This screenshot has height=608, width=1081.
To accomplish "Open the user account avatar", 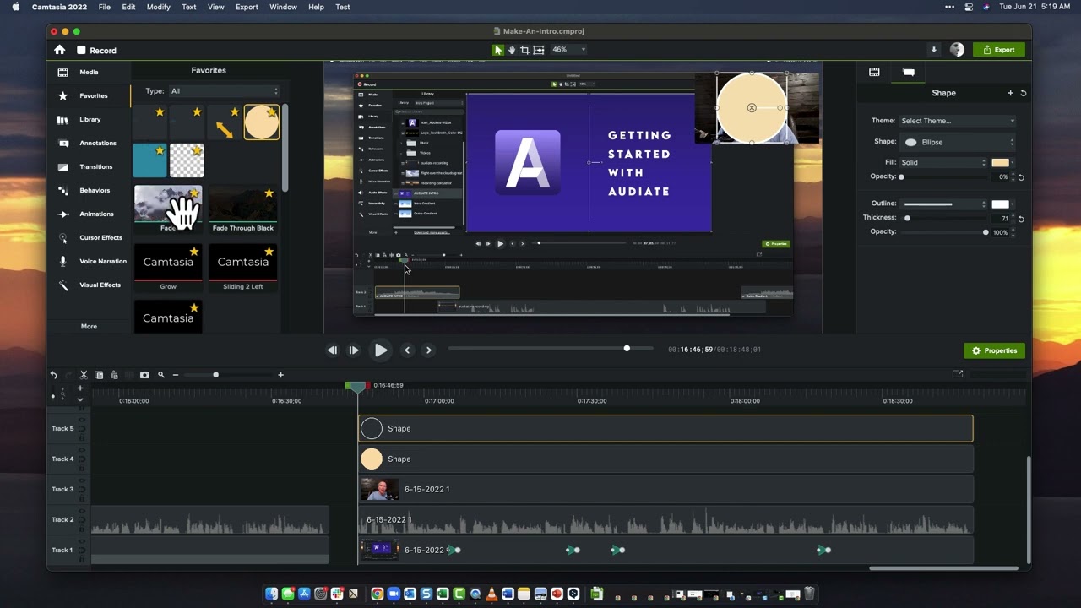I will click(x=957, y=50).
